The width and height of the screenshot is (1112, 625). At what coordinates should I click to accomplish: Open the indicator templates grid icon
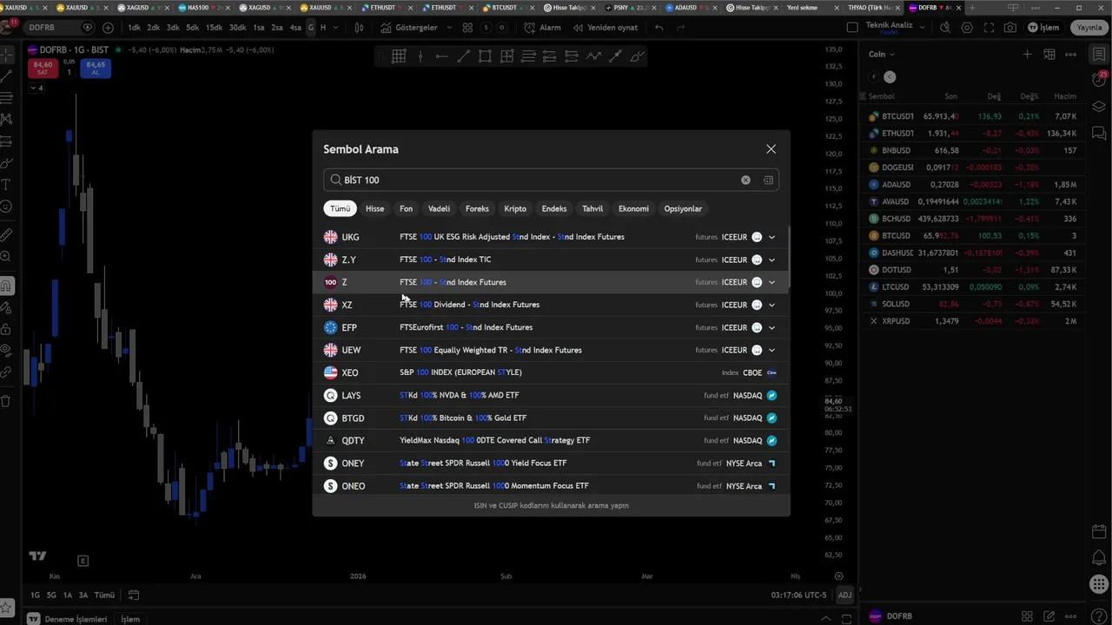(x=467, y=28)
